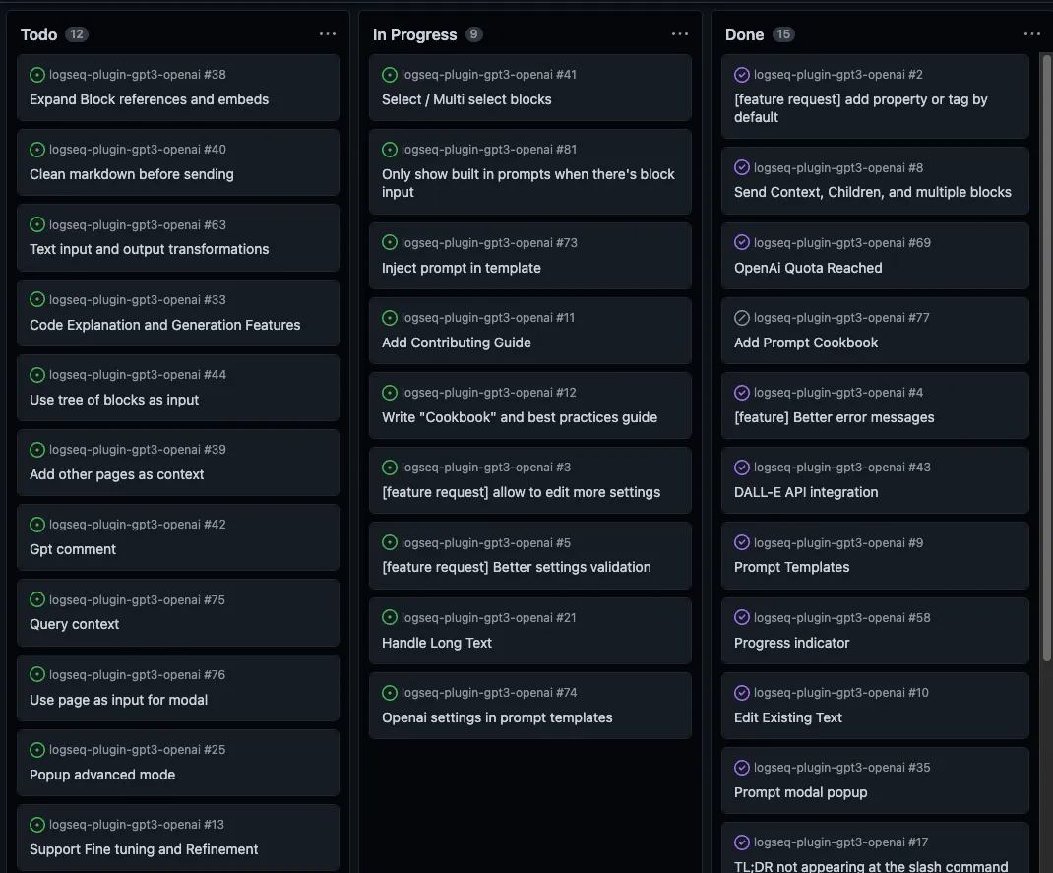Click the Todo column item count badge
Viewport: 1053px width, 873px height.
pos(77,34)
